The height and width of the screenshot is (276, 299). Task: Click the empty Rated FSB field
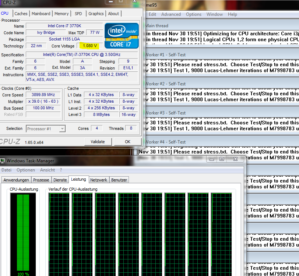tap(43, 114)
